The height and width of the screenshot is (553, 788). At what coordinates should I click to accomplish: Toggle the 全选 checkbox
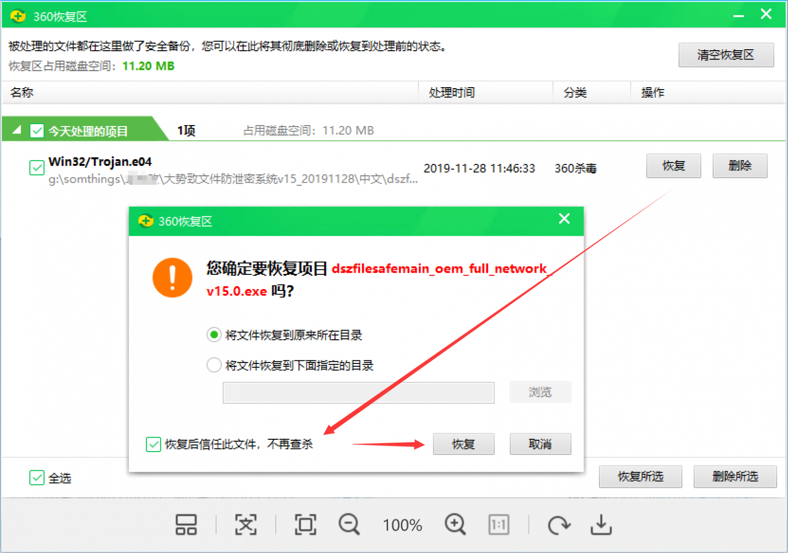[37, 478]
